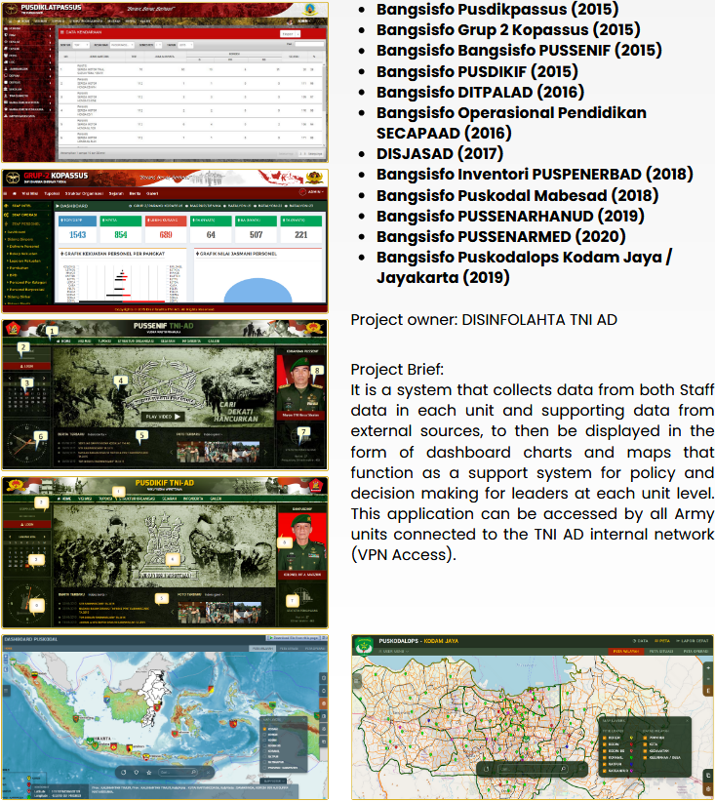Select the DATA tab in Puskodalops Kodam Jaya

tap(640, 641)
